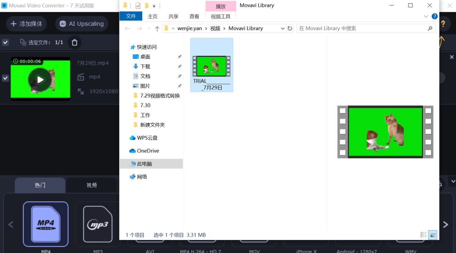456x253 pixels.
Task: Uncheck the 7月29日.mp4 file checkbox
Action: tap(5, 78)
